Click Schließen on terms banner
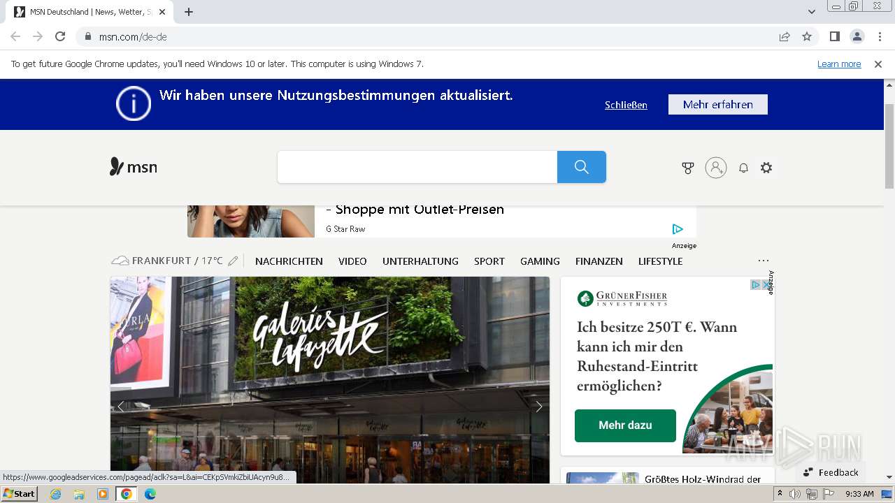895x503 pixels. pyautogui.click(x=626, y=105)
